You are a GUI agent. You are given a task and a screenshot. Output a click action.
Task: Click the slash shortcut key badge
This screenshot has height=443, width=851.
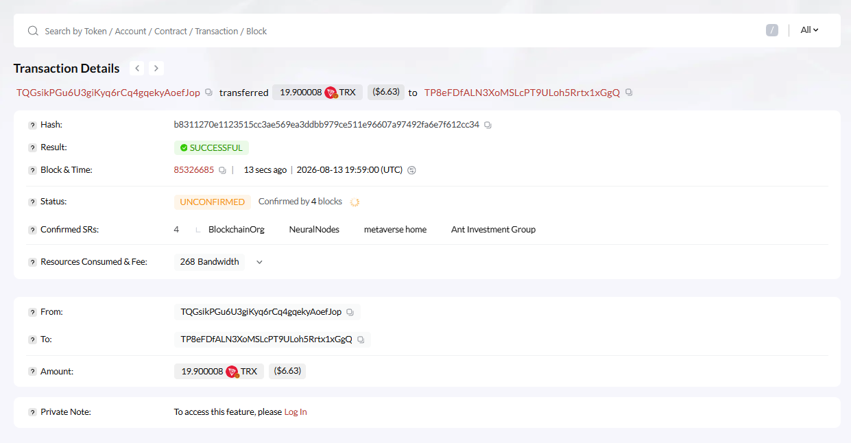point(772,30)
